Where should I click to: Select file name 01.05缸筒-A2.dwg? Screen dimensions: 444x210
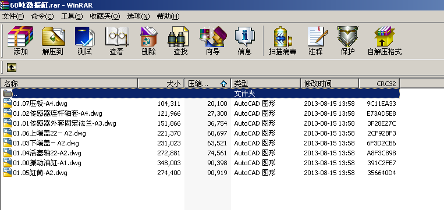click(40, 173)
